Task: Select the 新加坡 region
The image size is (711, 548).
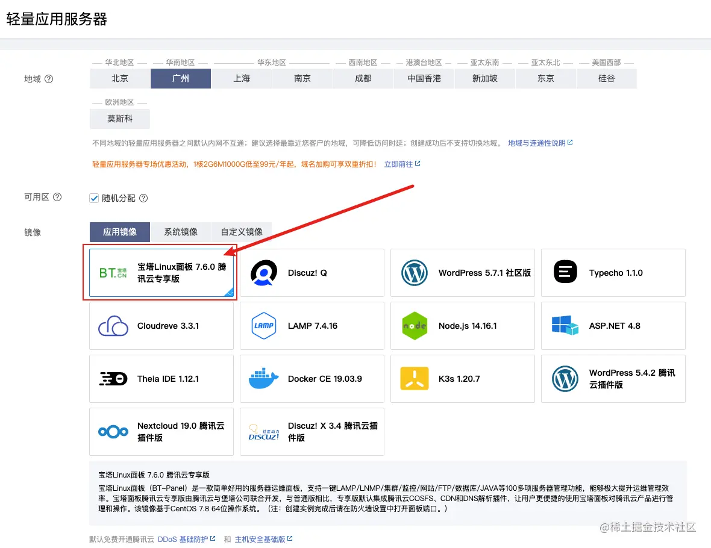Action: [x=484, y=78]
